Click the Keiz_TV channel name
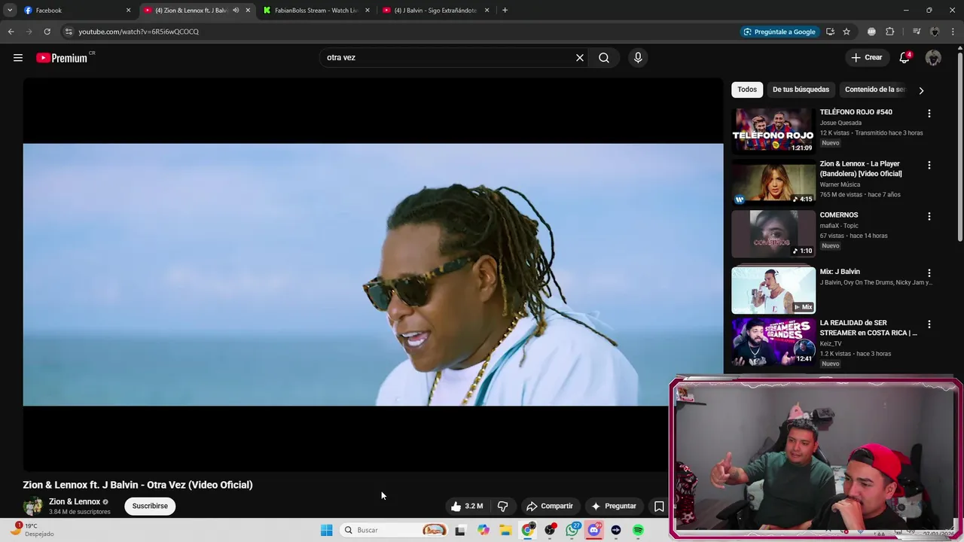 pos(831,343)
